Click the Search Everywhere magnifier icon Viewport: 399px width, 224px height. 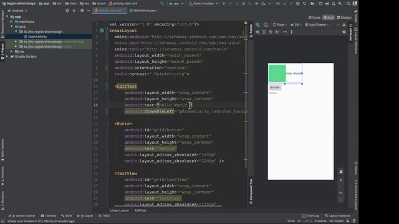(x=348, y=4)
